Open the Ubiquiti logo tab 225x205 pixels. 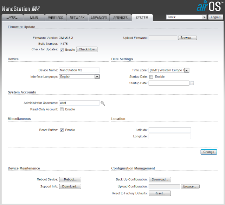[12, 18]
